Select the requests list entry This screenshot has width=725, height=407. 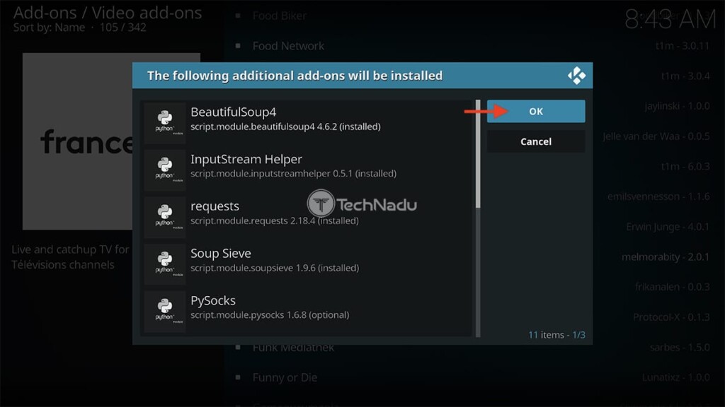pos(307,217)
